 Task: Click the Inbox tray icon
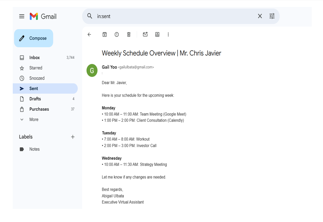pyautogui.click(x=22, y=58)
